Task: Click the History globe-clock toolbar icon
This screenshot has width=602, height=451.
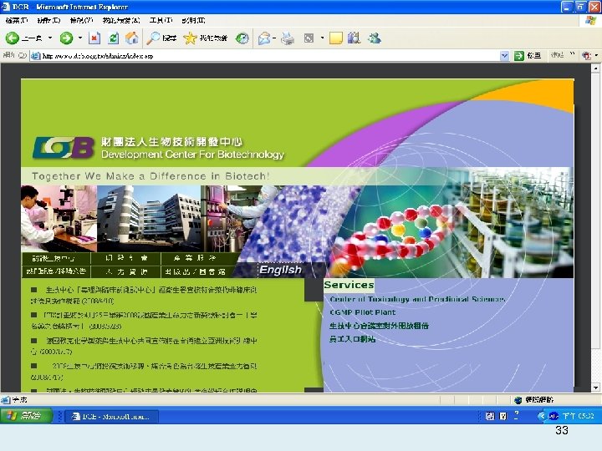Action: 242,38
